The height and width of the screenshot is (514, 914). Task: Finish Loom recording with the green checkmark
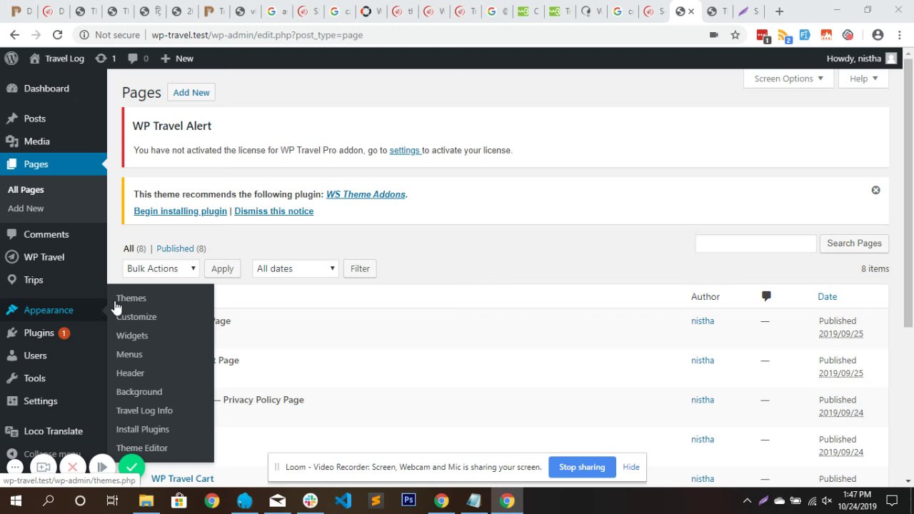tap(131, 467)
